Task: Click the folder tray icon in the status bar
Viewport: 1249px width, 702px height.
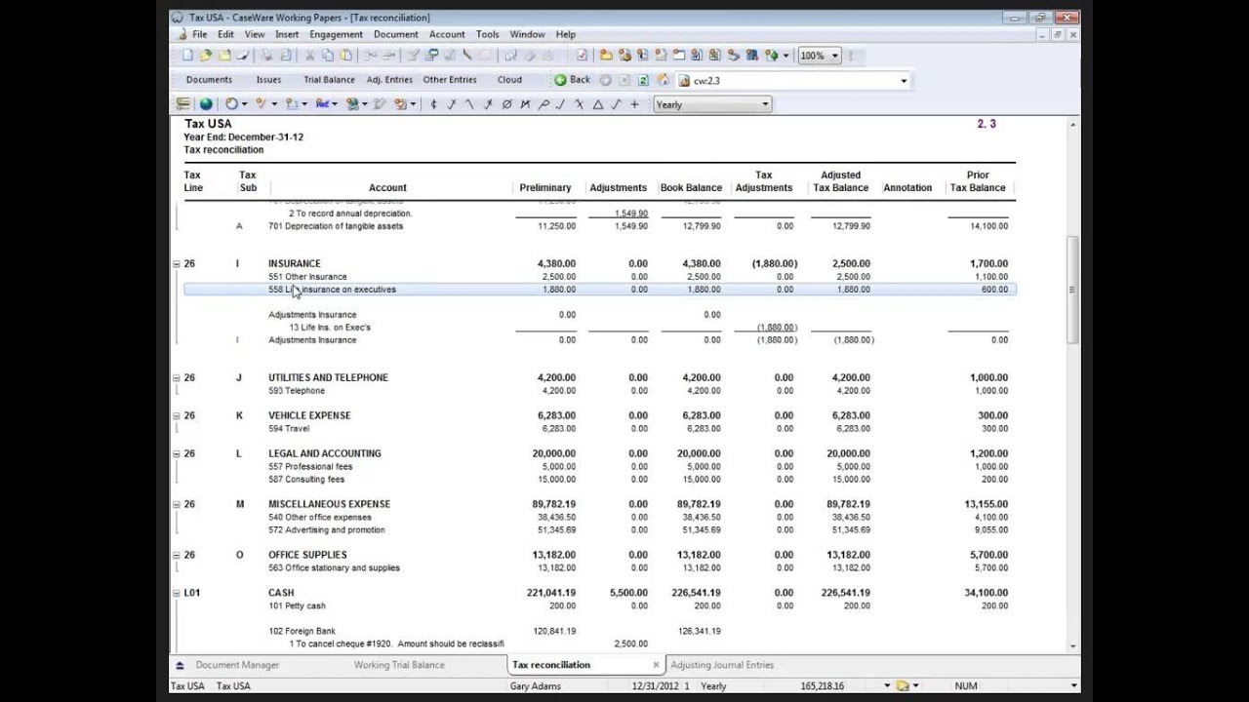Action: pyautogui.click(x=904, y=685)
